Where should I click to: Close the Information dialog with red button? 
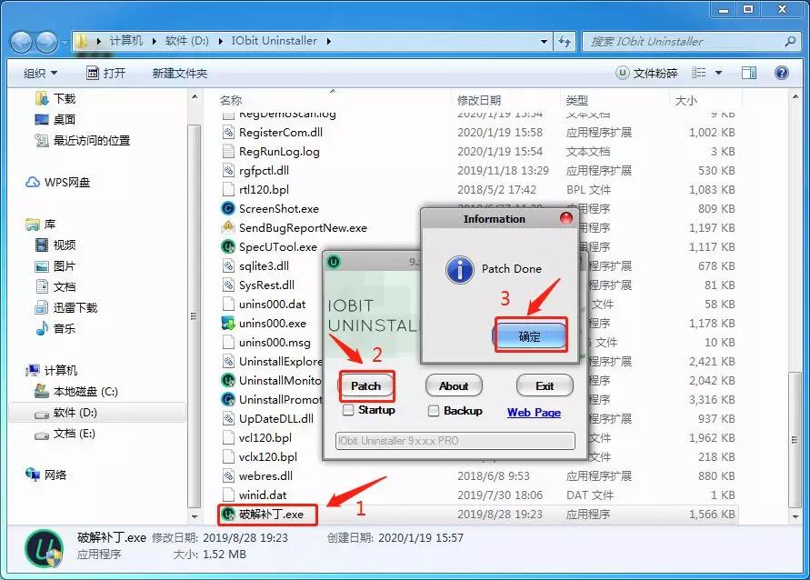pos(566,218)
